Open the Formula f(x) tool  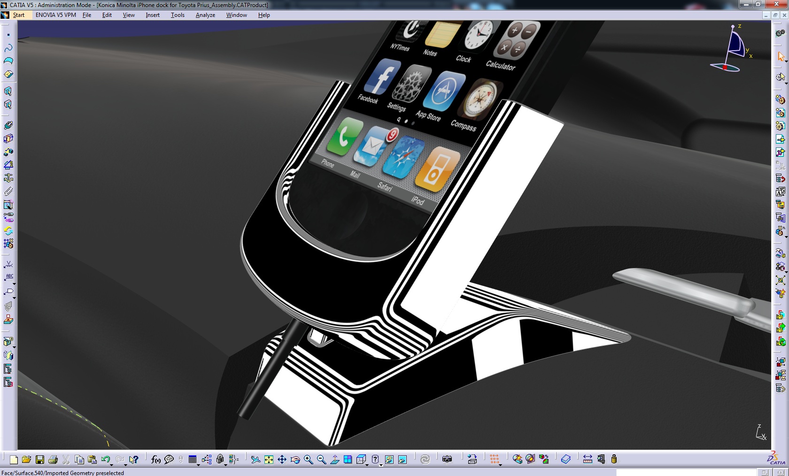coord(156,460)
